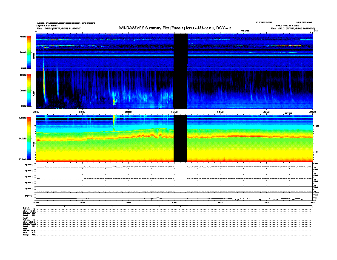Click the 30.00 label on RAD1 colorbar

[x=23, y=90]
